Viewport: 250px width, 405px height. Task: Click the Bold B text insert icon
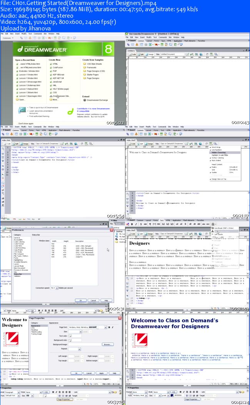tap(132, 224)
